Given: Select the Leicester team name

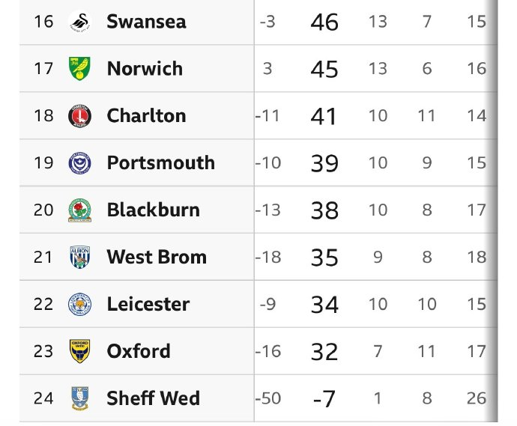Looking at the screenshot, I should [148, 304].
